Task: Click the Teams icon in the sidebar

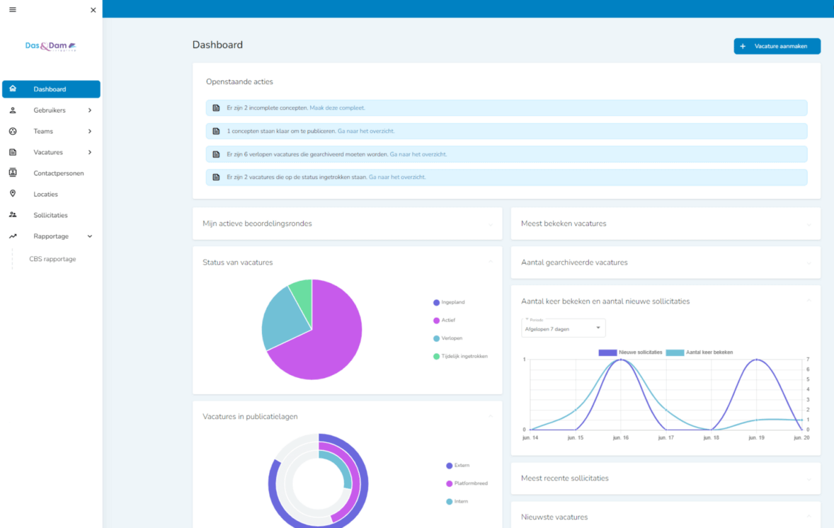Action: (13, 131)
